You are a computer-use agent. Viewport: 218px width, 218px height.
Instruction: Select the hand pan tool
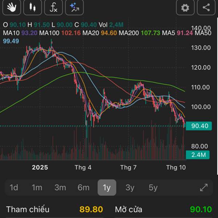coord(12,7)
